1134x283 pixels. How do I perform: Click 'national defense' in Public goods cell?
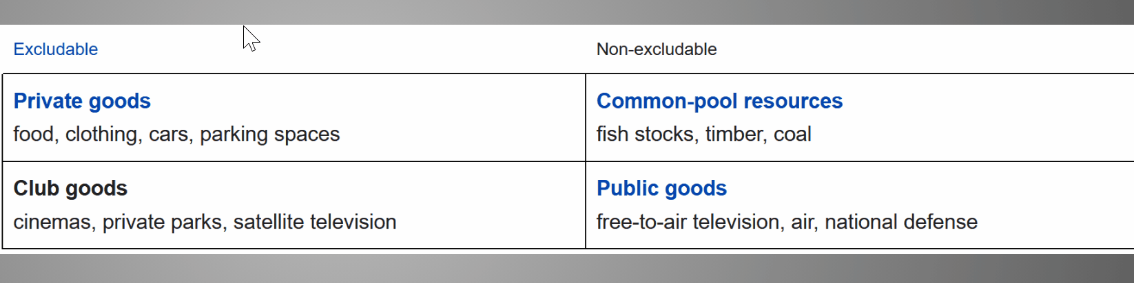click(900, 222)
